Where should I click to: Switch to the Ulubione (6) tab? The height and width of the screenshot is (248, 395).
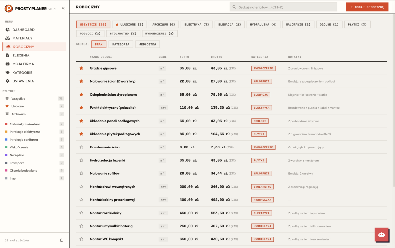click(x=129, y=24)
